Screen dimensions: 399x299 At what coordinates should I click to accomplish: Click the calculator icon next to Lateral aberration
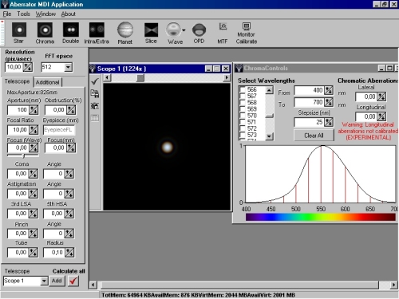pyautogui.click(x=381, y=96)
